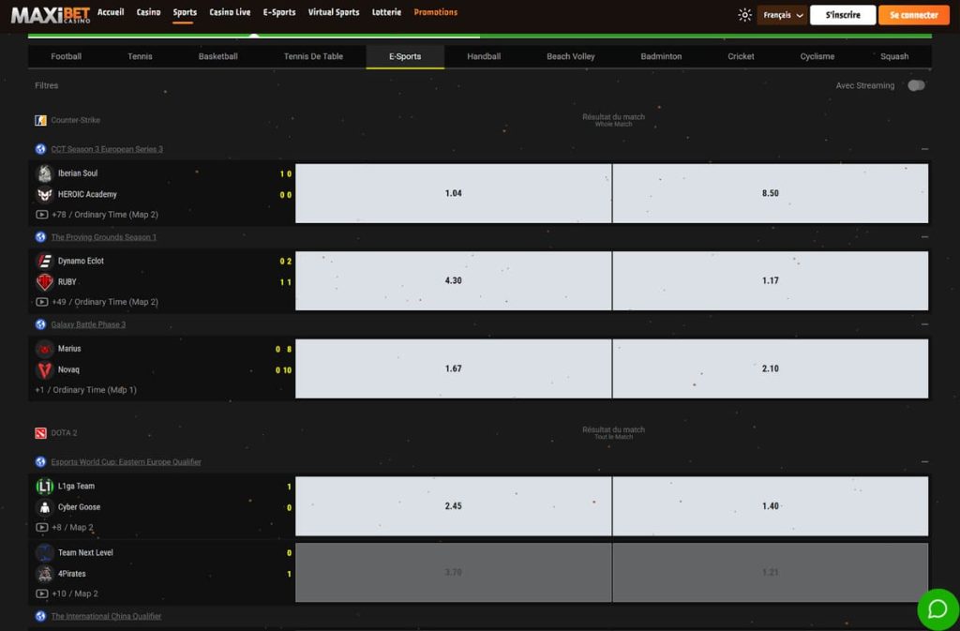
Task: Click globe icon beside The International China Qualifier
Action: point(40,616)
